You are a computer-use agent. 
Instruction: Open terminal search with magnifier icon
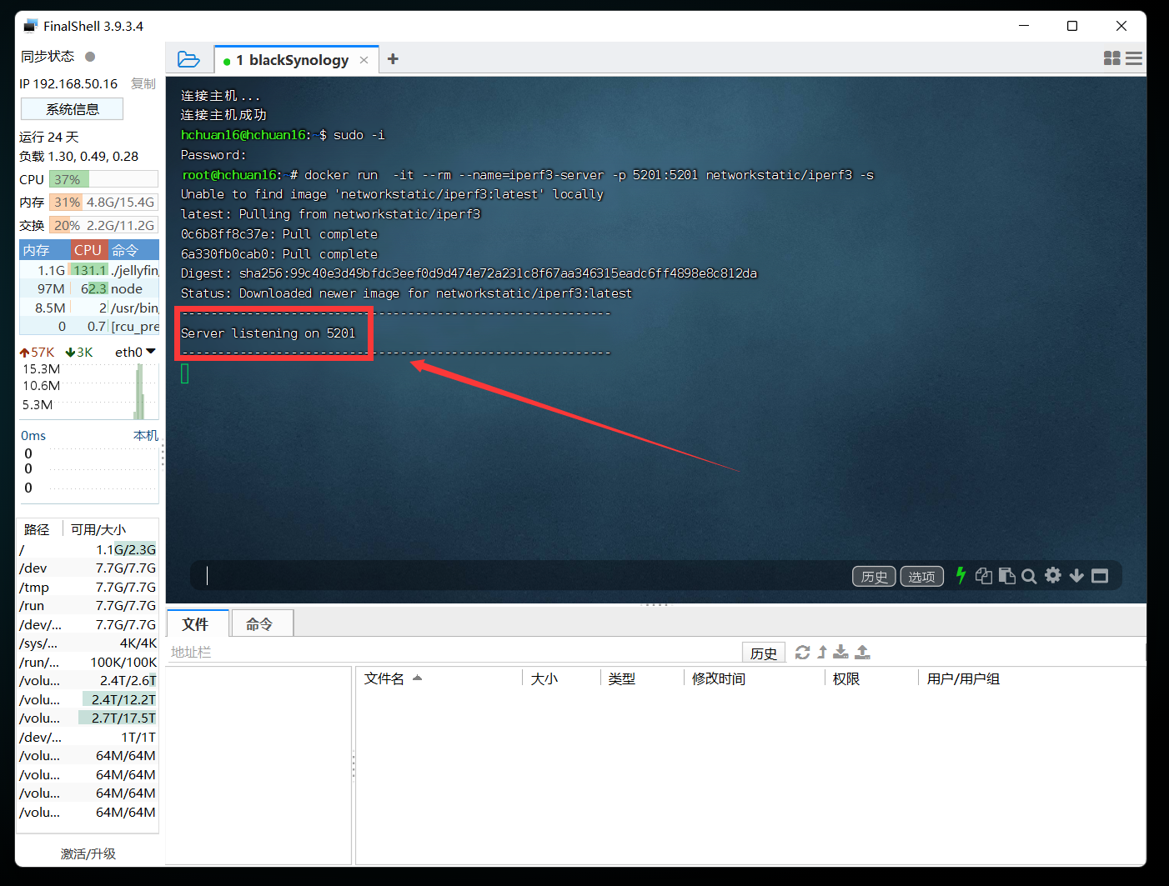[1029, 576]
